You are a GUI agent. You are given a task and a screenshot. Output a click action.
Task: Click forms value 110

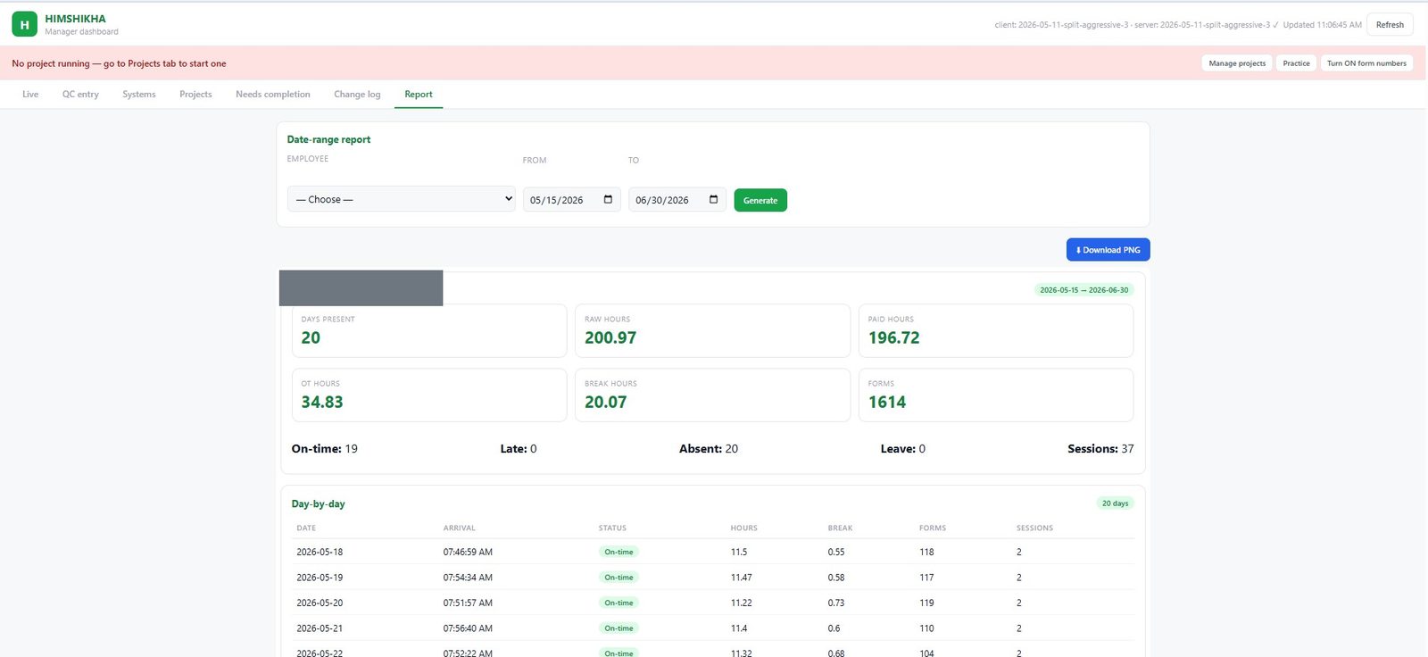point(926,628)
